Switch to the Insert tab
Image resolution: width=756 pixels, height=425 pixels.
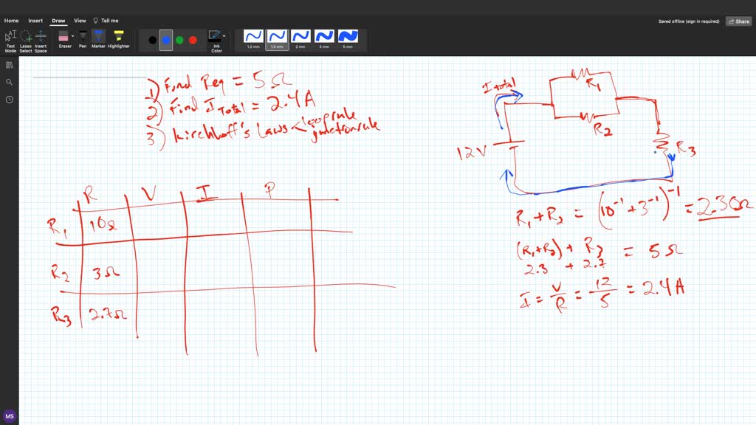(x=35, y=20)
